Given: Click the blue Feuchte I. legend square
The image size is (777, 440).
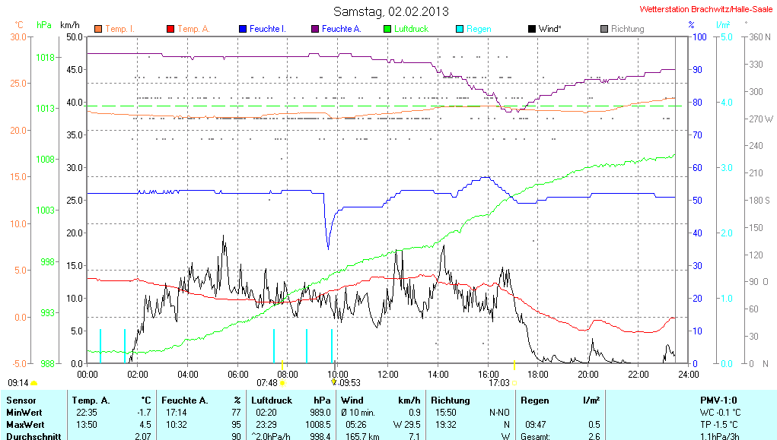Looking at the screenshot, I should click(x=243, y=29).
